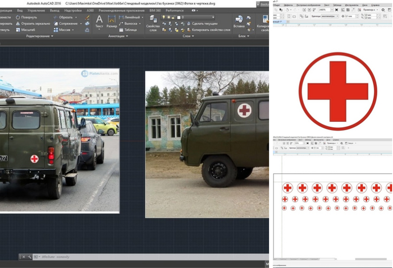Click Options gear icon upper CorelDRAW
Screen dimensions: 393x268
383,10
